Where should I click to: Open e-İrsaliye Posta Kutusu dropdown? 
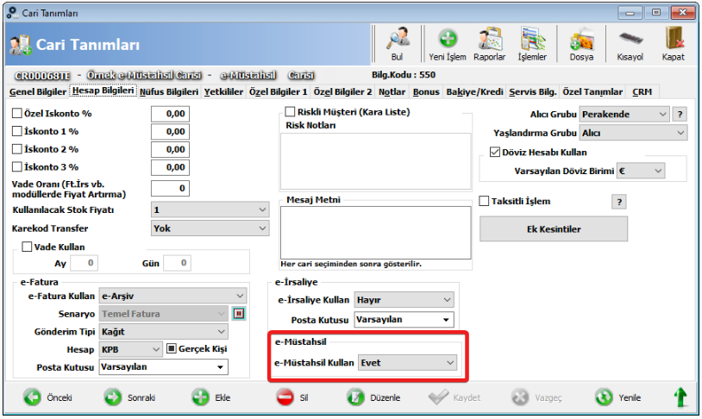click(404, 320)
